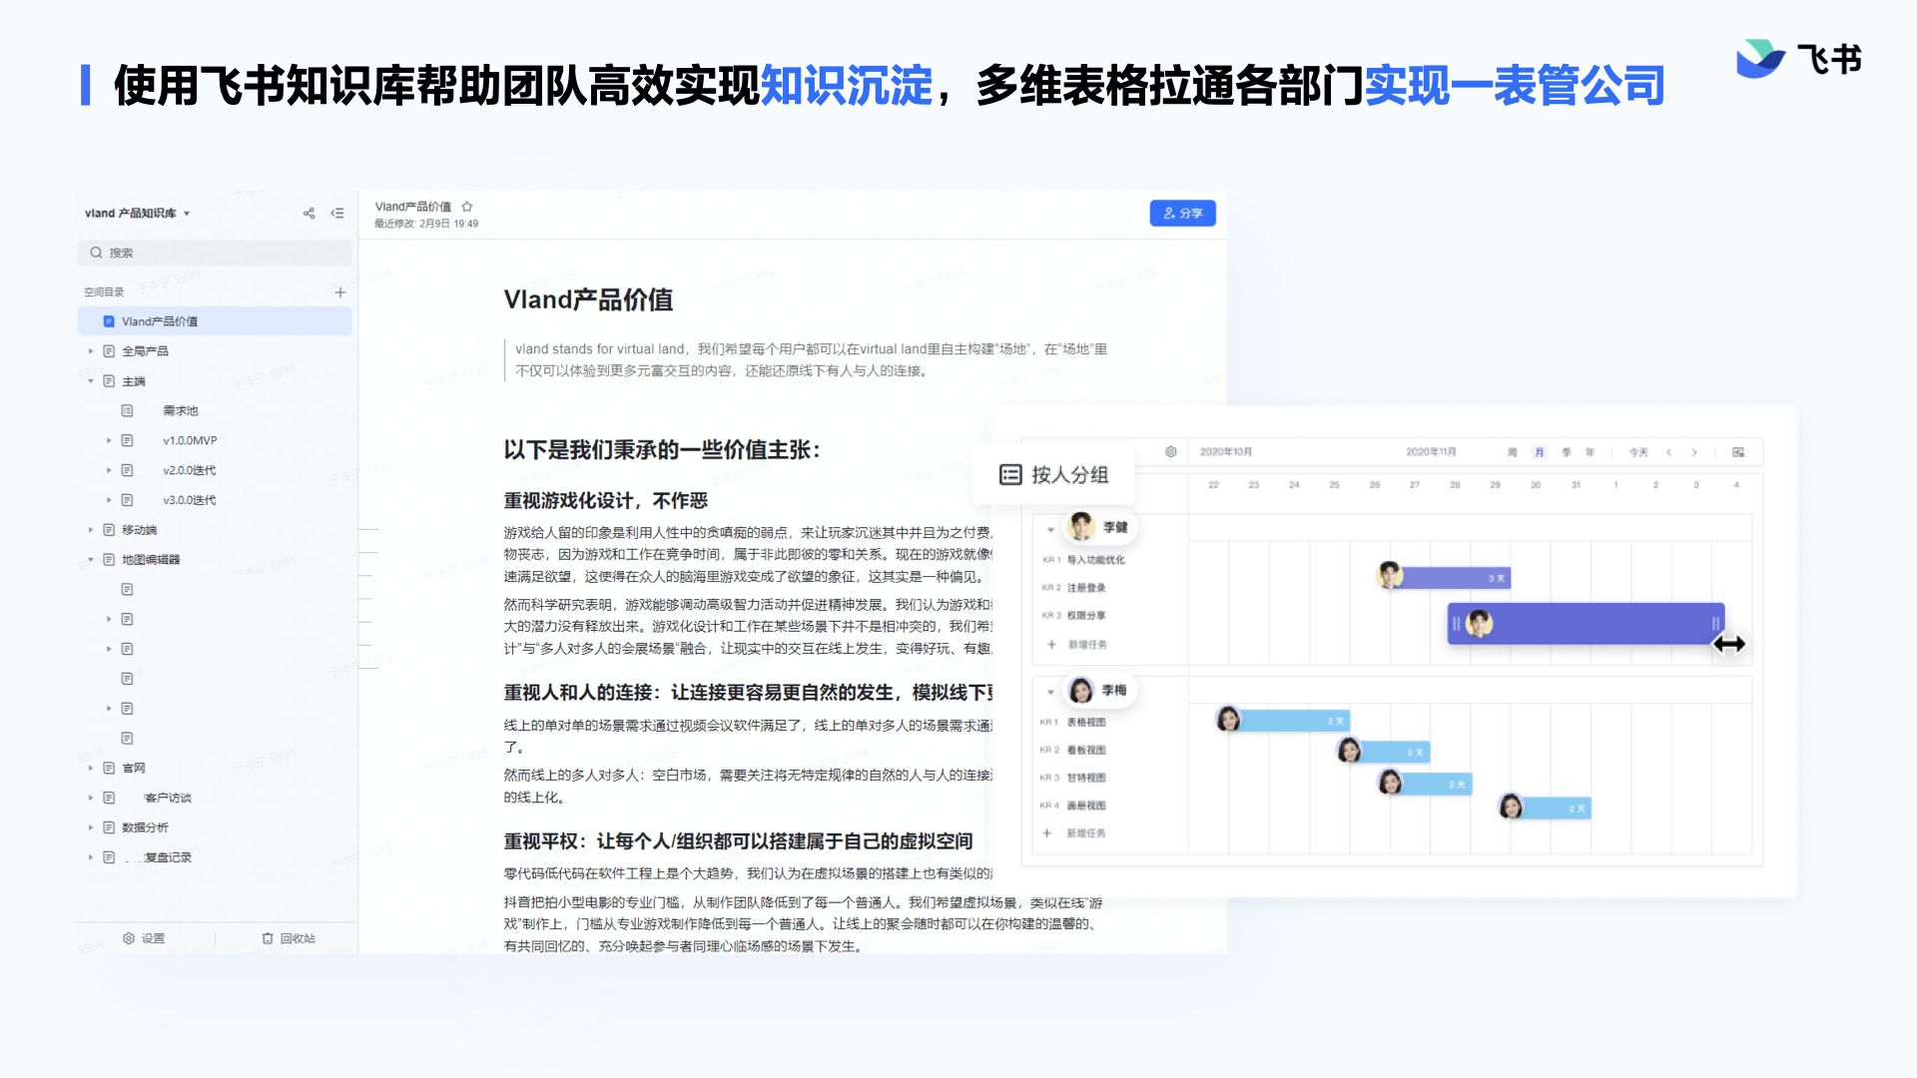Click the avatar on the 导入功能优化 task bar
The image size is (1917, 1078).
[x=1390, y=575]
